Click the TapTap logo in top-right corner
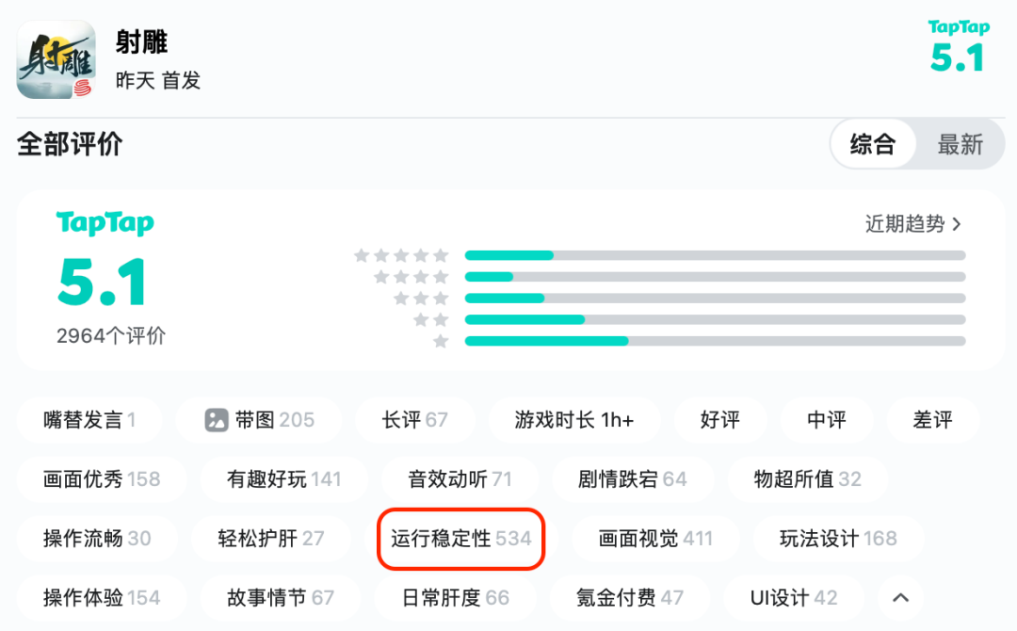 [957, 28]
